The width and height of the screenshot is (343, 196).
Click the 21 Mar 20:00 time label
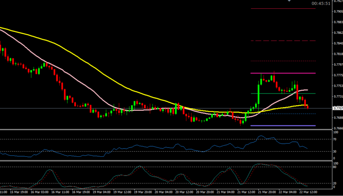coord(268,193)
